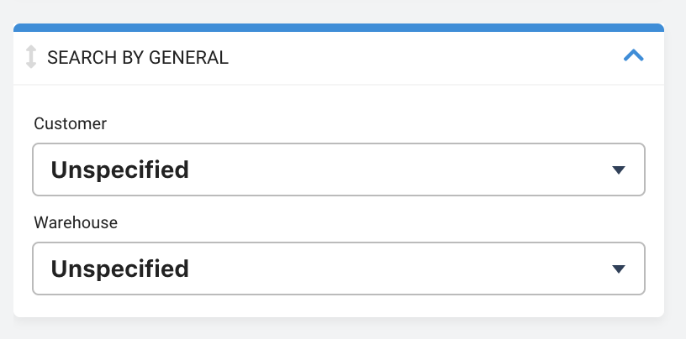Select the SEARCH BY GENERAL header title
Screen dimensions: 686x339
[138, 58]
